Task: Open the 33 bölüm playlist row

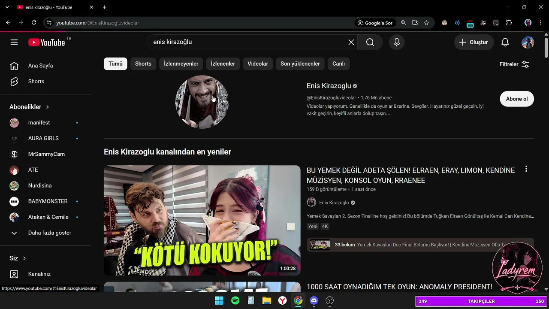Action: 420,245
